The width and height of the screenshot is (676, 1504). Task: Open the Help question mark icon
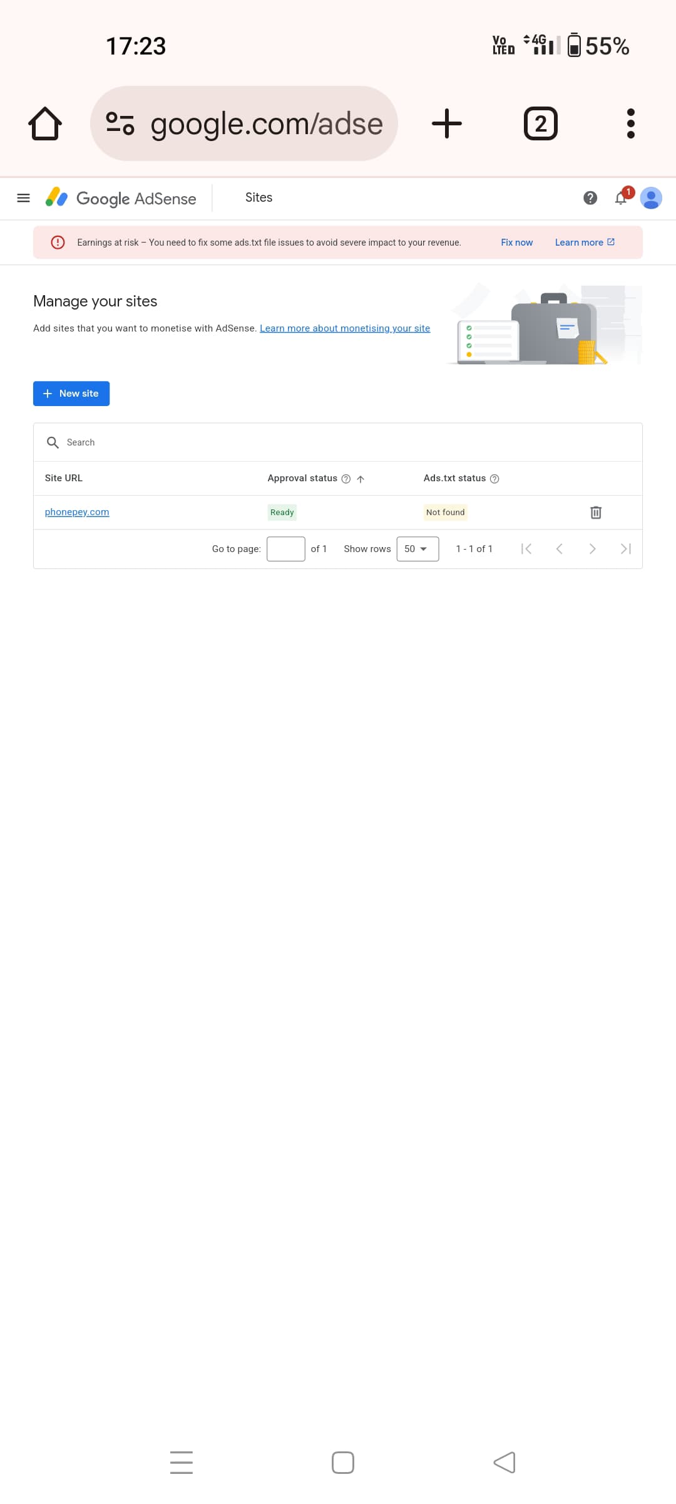590,198
